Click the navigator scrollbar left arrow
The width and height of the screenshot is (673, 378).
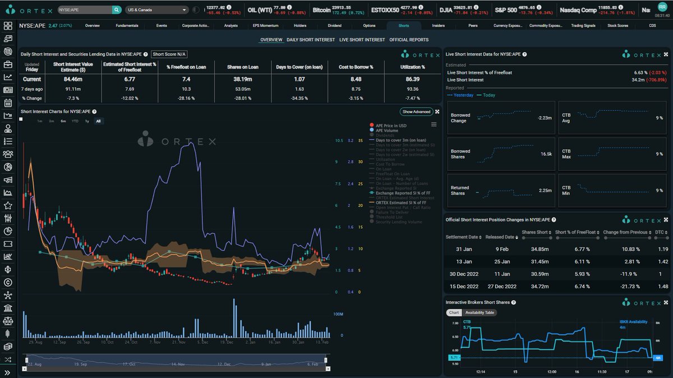coord(24,368)
